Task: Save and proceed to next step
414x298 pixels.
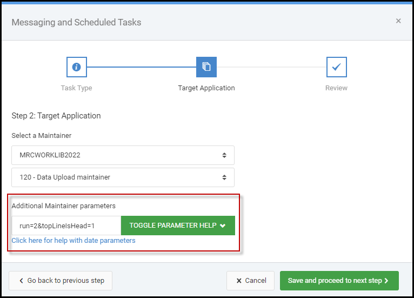Action: pyautogui.click(x=339, y=281)
